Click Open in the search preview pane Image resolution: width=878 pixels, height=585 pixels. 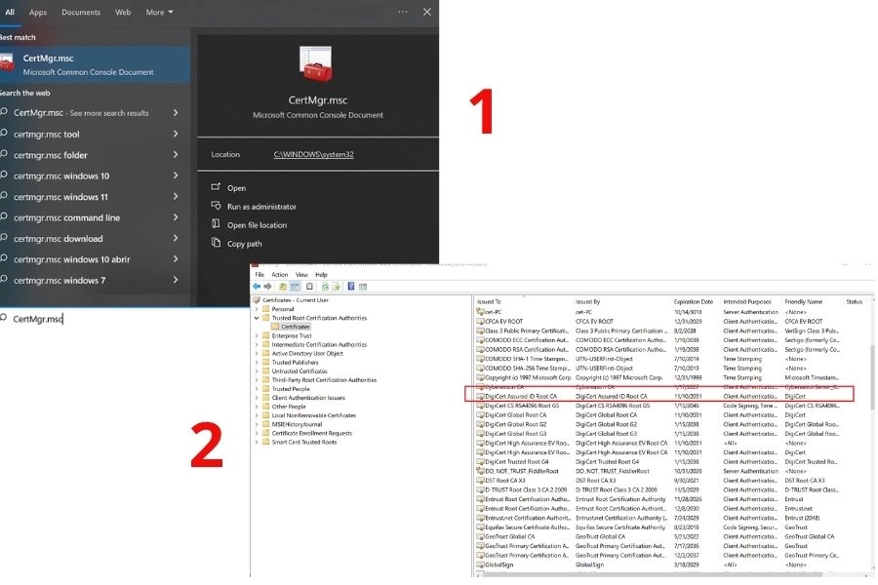tap(236, 188)
